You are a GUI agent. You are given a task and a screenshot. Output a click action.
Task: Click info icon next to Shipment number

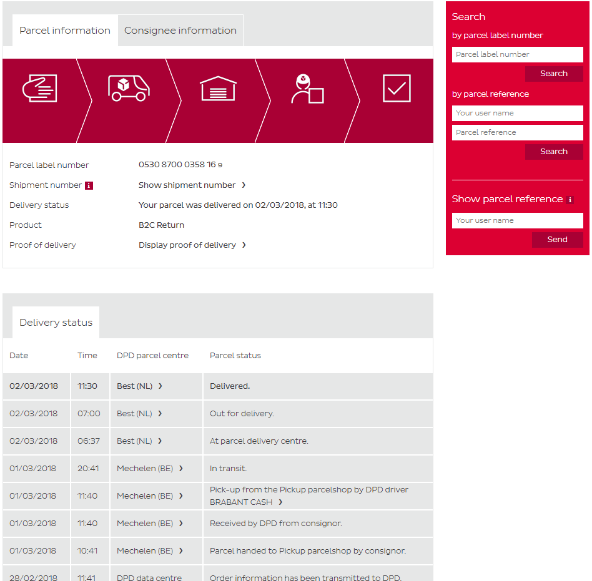89,185
